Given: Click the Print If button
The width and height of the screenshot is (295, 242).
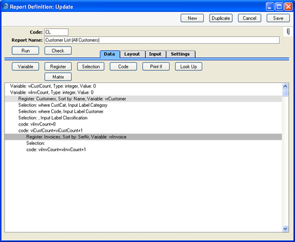Looking at the screenshot, I should [x=156, y=66].
